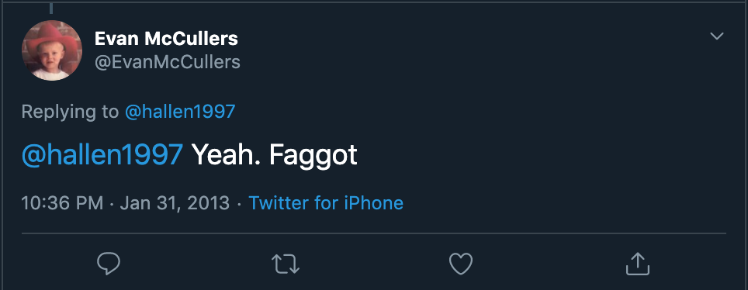Select the Jan 31, 2013 date
The image size is (748, 290).
click(x=175, y=203)
